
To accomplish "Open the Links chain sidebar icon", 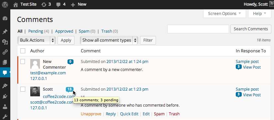I will pyautogui.click(x=5, y=52).
